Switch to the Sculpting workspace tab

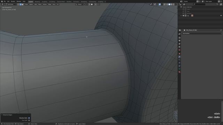(44, 2)
